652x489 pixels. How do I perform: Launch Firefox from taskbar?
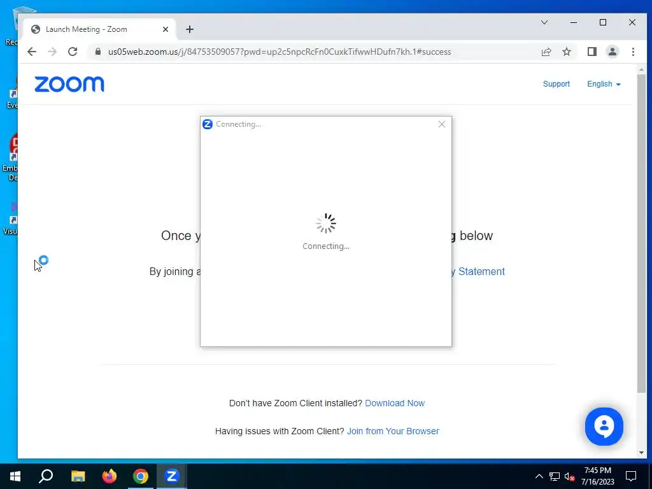[110, 476]
